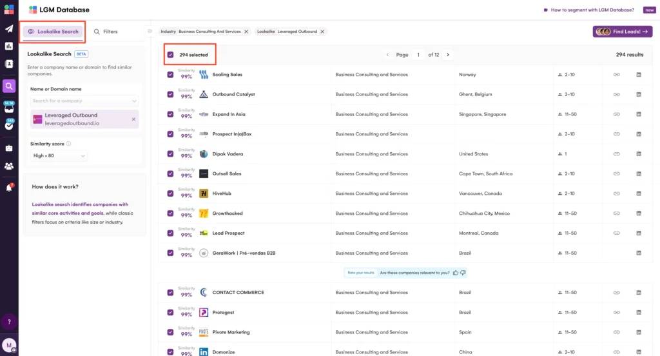Viewport: 660px width, 356px height.
Task: Click the contacts book icon in sidebar
Action: coord(9,64)
